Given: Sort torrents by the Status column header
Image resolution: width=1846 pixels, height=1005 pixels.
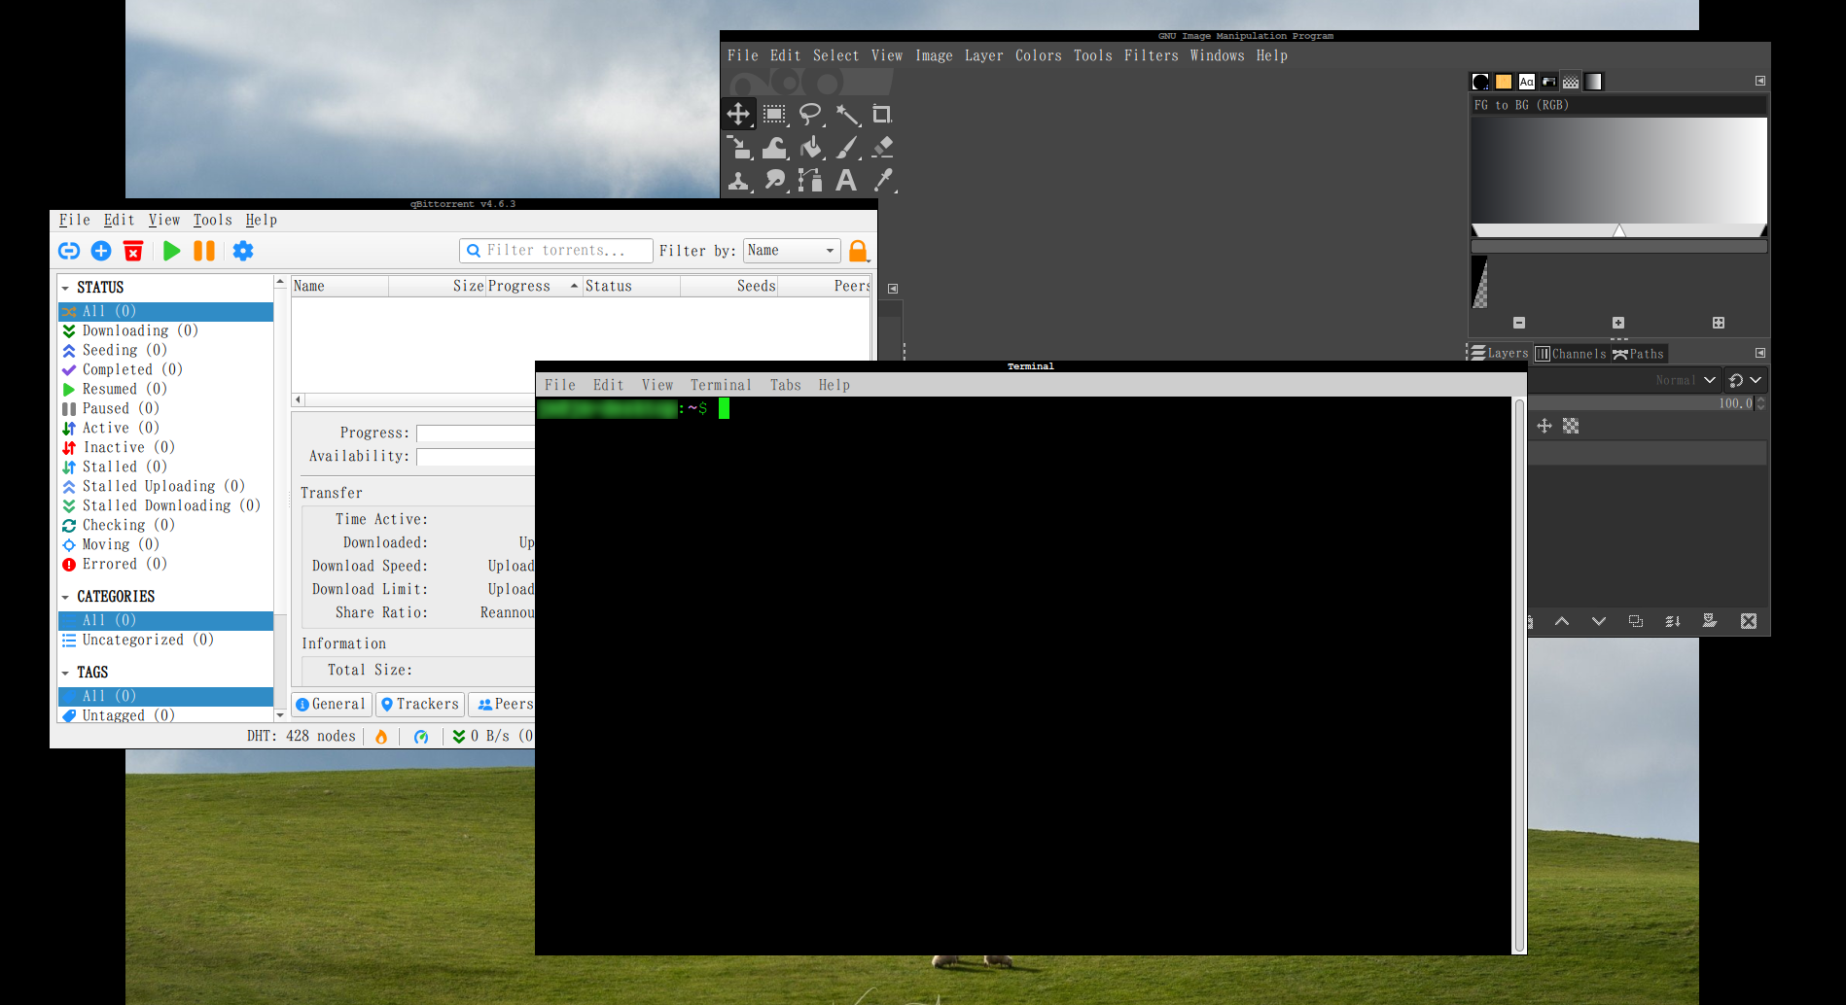Looking at the screenshot, I should coord(631,287).
